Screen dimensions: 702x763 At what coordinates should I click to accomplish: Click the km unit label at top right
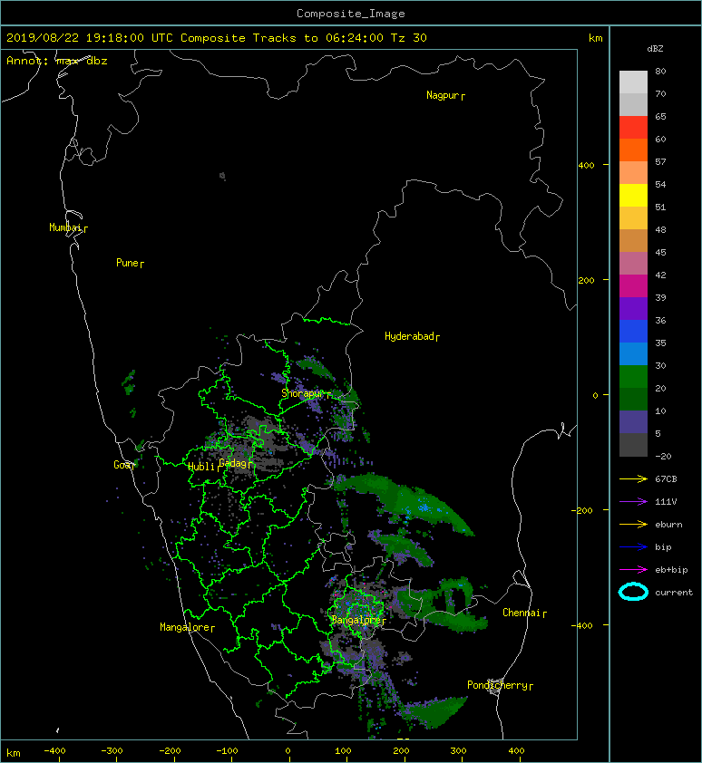coord(596,38)
